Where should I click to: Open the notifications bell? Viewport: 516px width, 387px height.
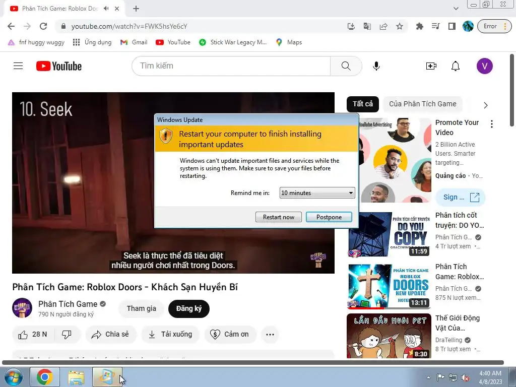click(456, 66)
